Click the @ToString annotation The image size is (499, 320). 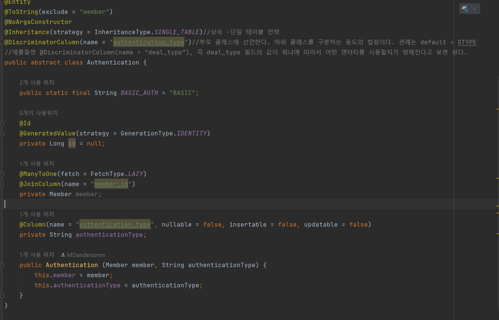[x=21, y=12]
